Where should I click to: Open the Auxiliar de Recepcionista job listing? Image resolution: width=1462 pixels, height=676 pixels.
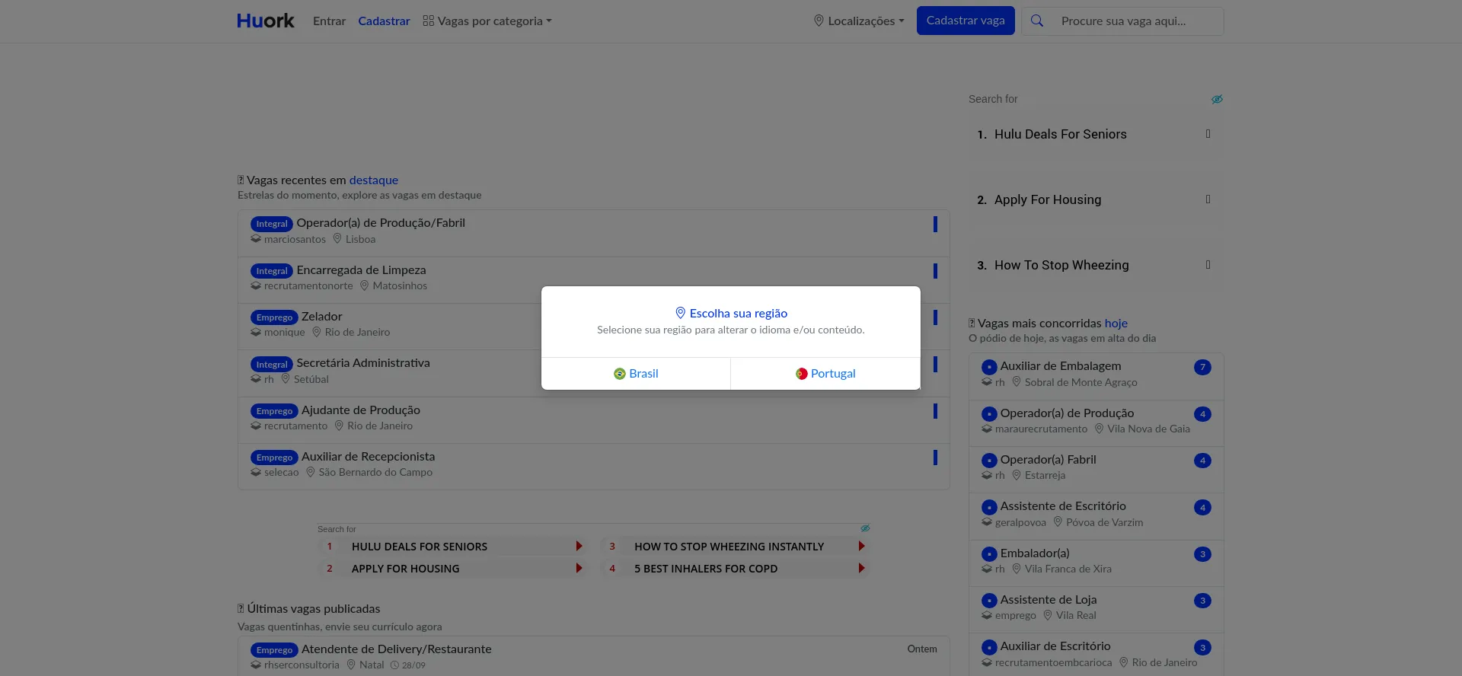[x=368, y=457]
